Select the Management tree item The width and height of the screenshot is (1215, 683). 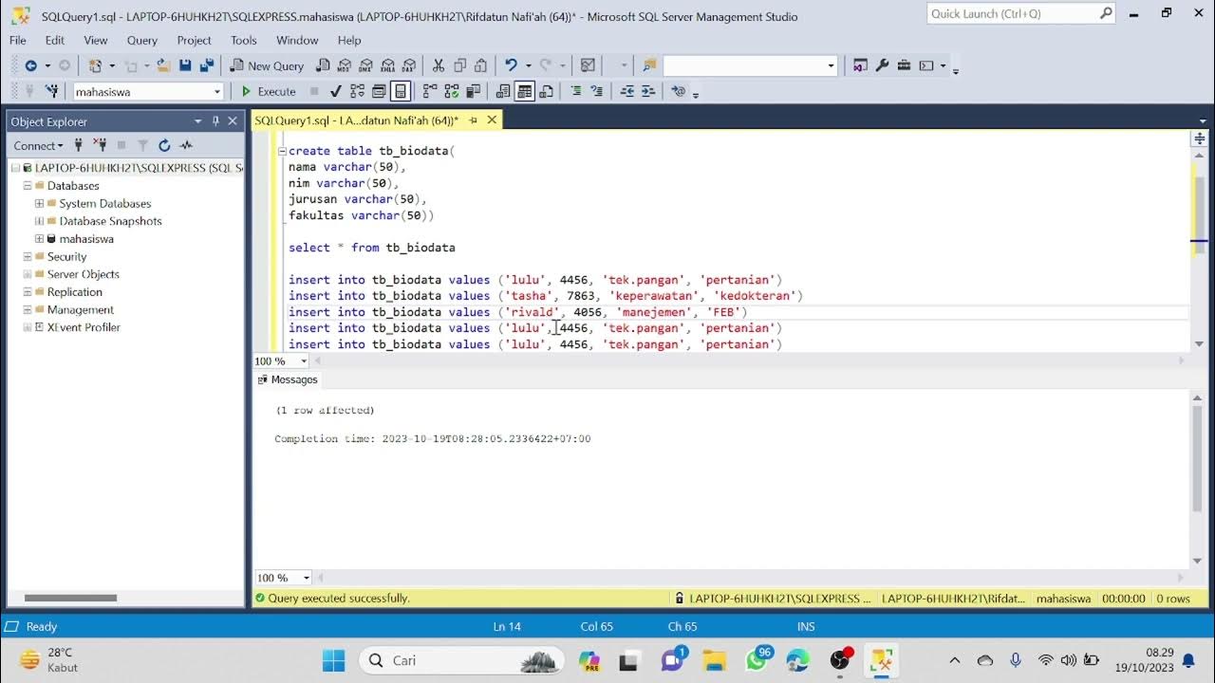coord(80,309)
